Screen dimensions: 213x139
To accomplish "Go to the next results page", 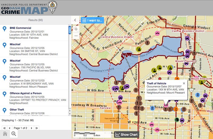I will (32, 128).
